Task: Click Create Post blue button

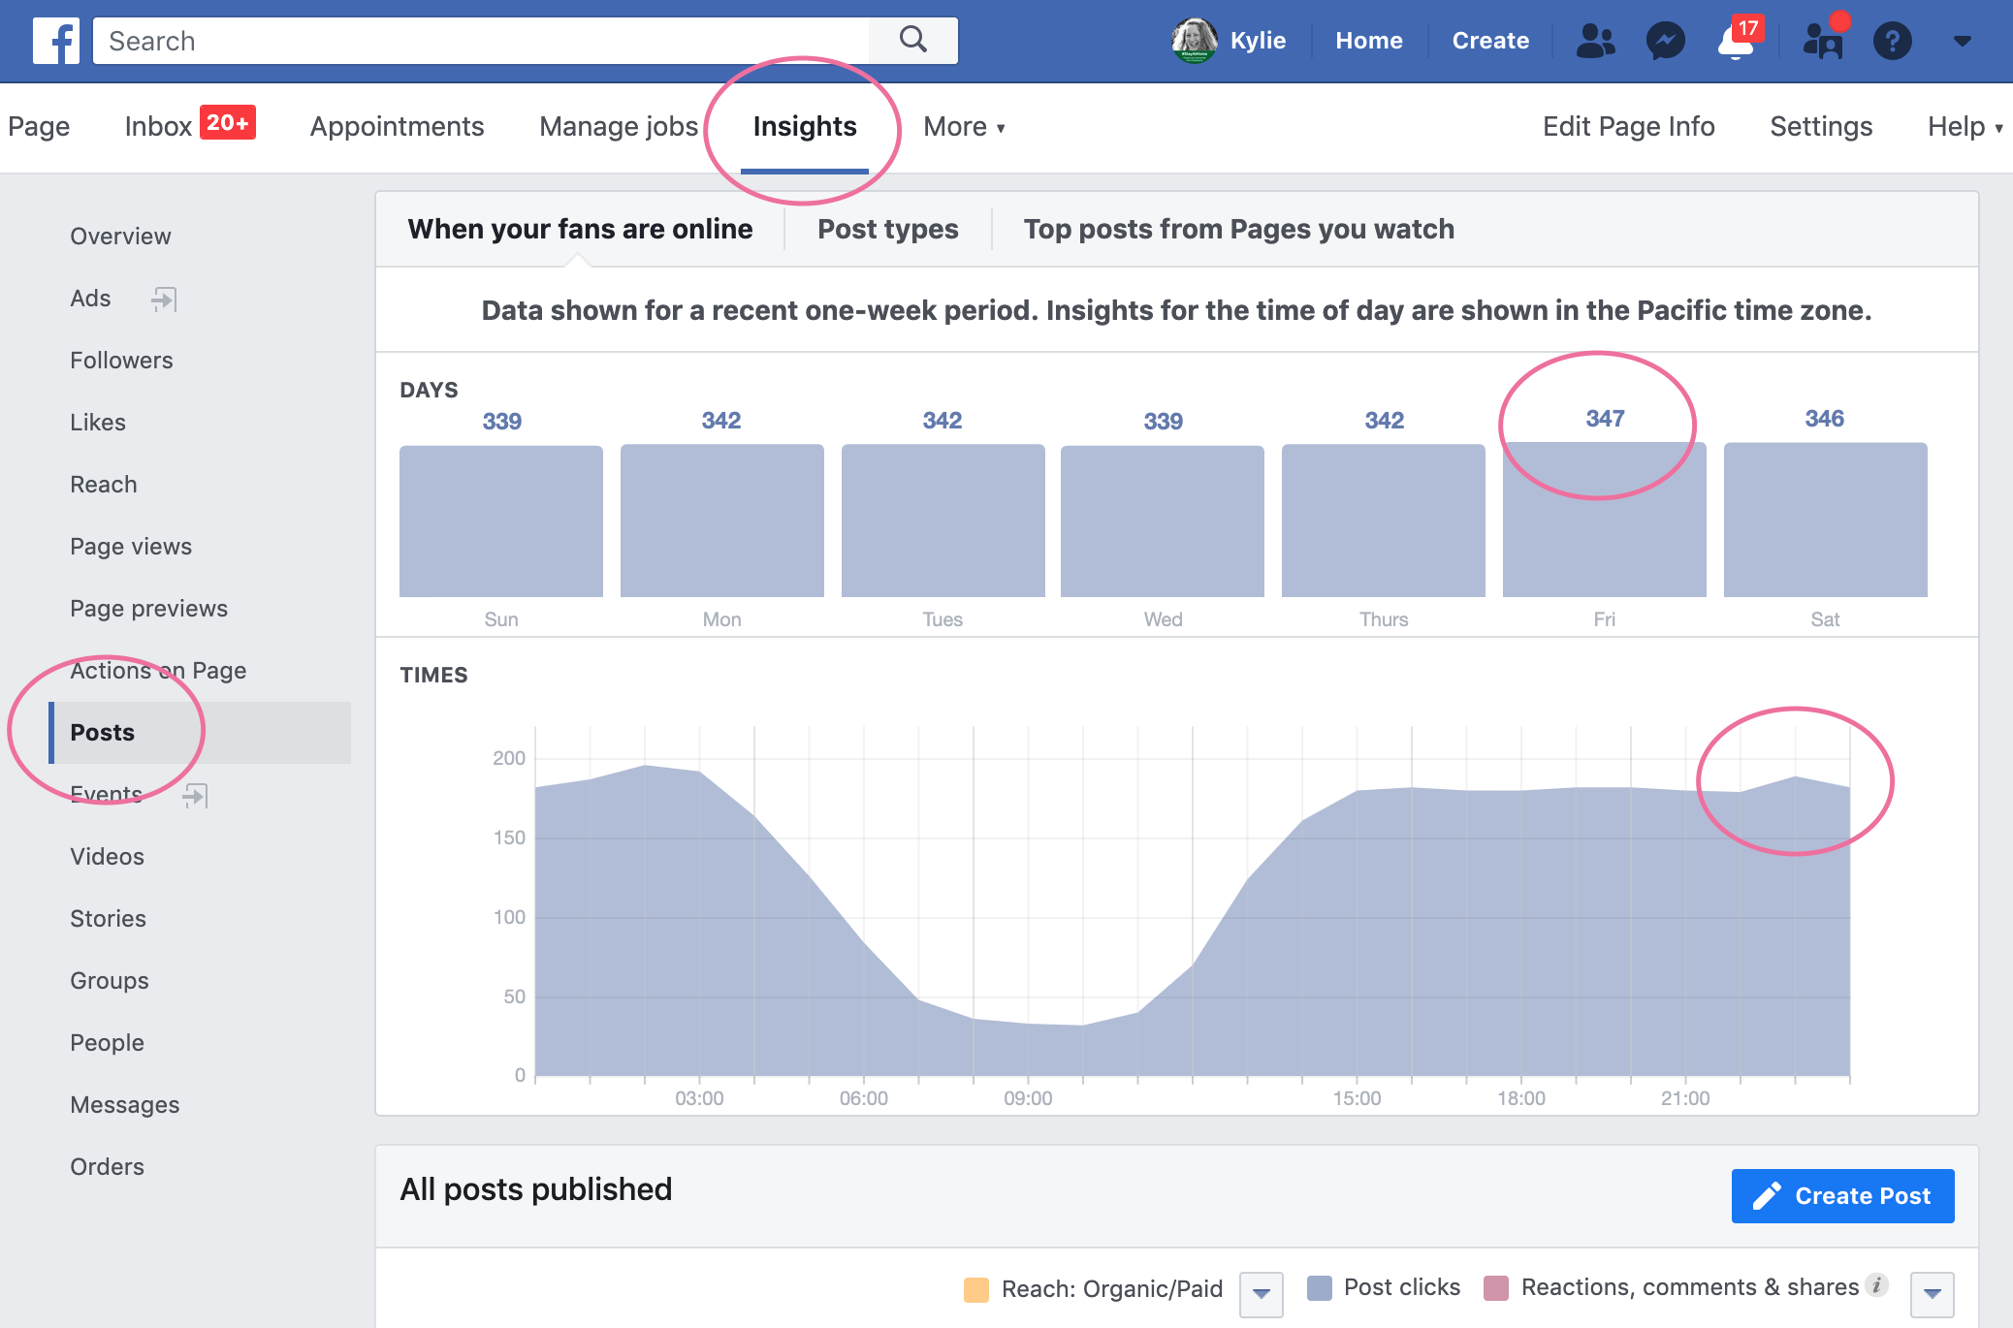Action: coord(1842,1196)
